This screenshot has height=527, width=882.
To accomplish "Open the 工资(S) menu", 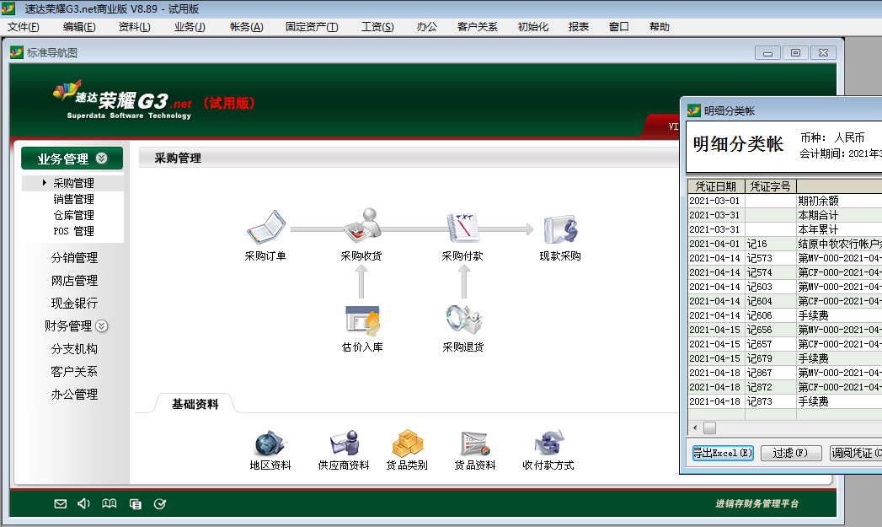I will coord(377,27).
